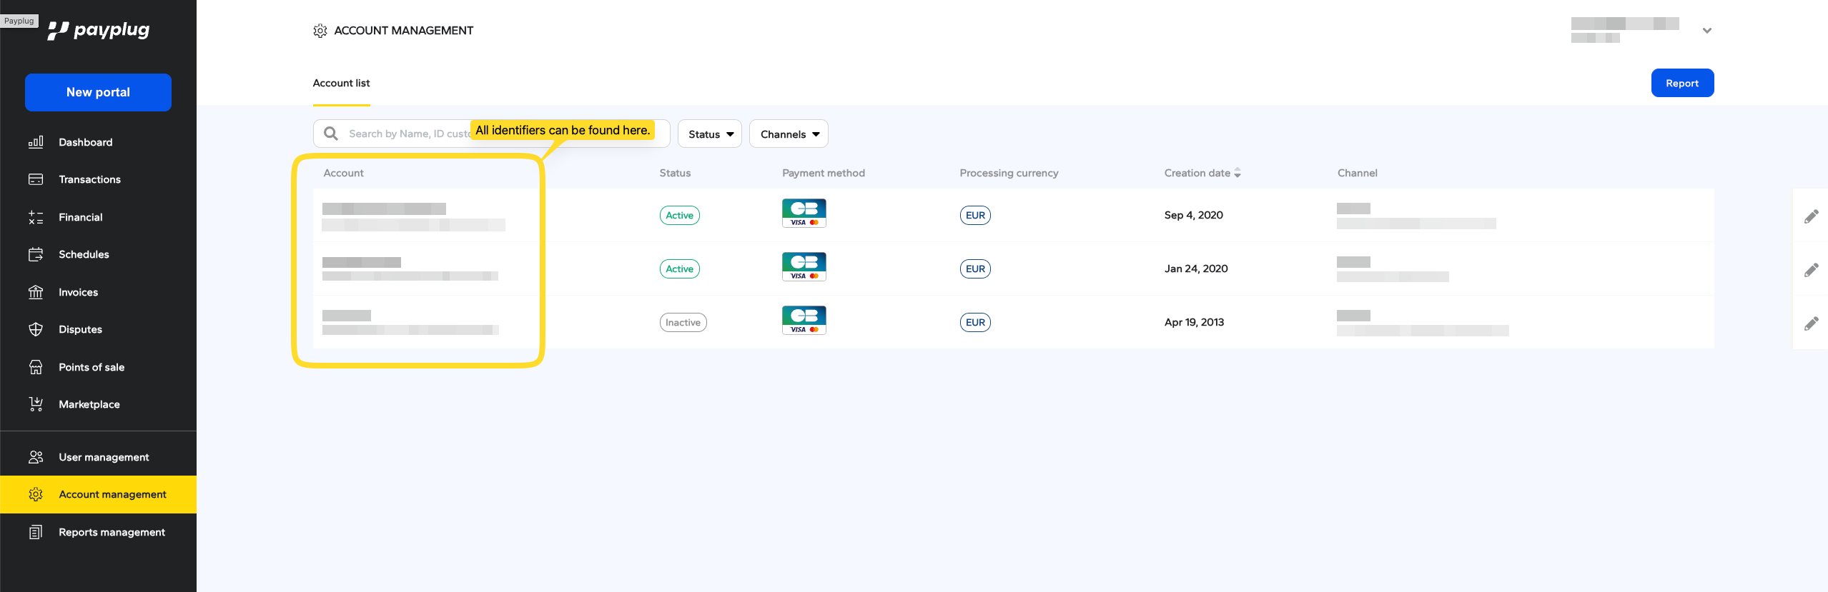Screen dimensions: 1828x592
Task: Sort the table by Creation date
Action: point(1202,173)
